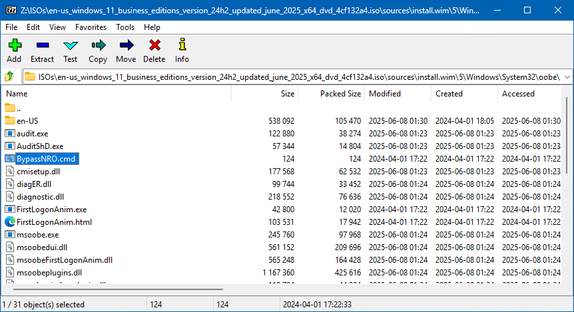Screen dimensions: 574x312
Task: Click the msoobeplugins.dll file icon
Action: [x=10, y=273]
